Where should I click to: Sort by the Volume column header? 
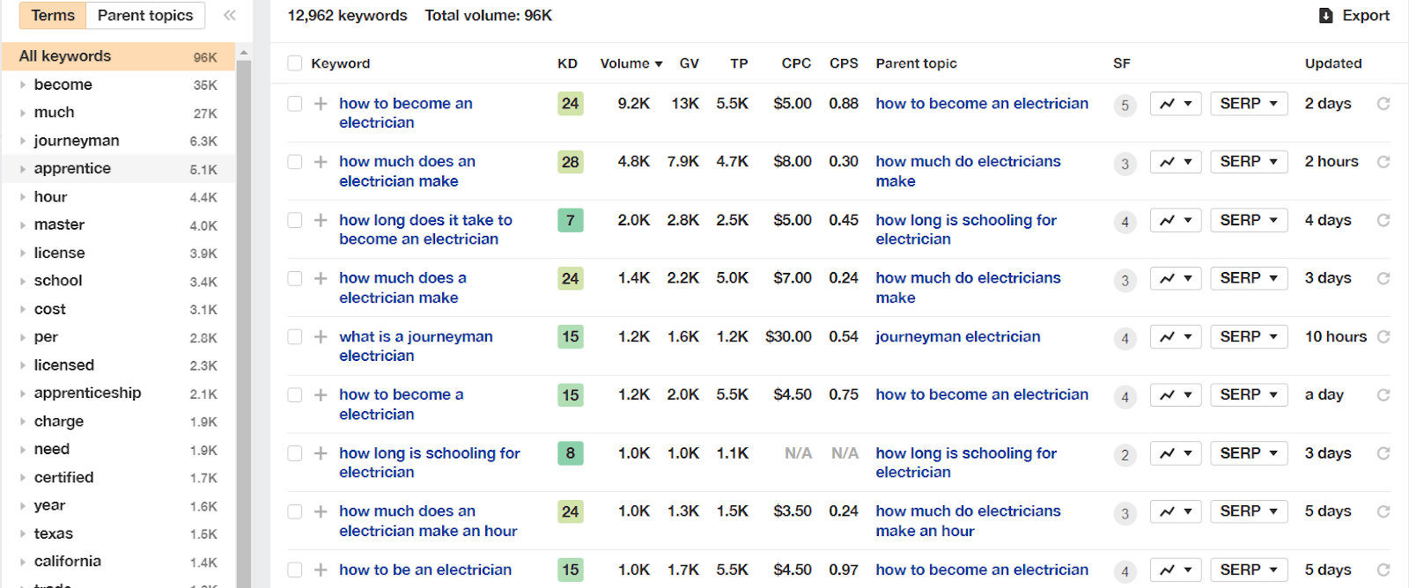(x=631, y=63)
